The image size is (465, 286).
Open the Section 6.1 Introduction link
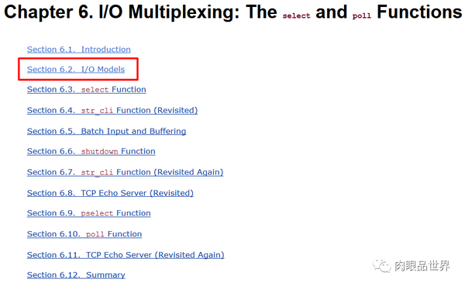79,50
